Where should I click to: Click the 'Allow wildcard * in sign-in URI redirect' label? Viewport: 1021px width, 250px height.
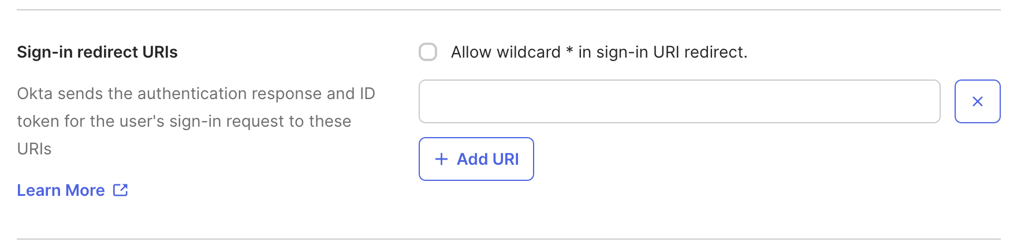tap(599, 52)
